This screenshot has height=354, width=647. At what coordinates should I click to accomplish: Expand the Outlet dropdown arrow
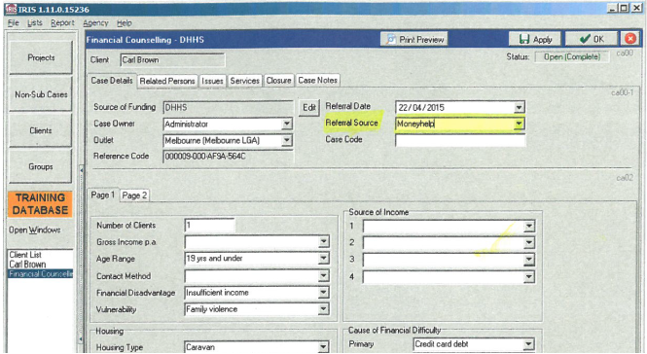[287, 141]
